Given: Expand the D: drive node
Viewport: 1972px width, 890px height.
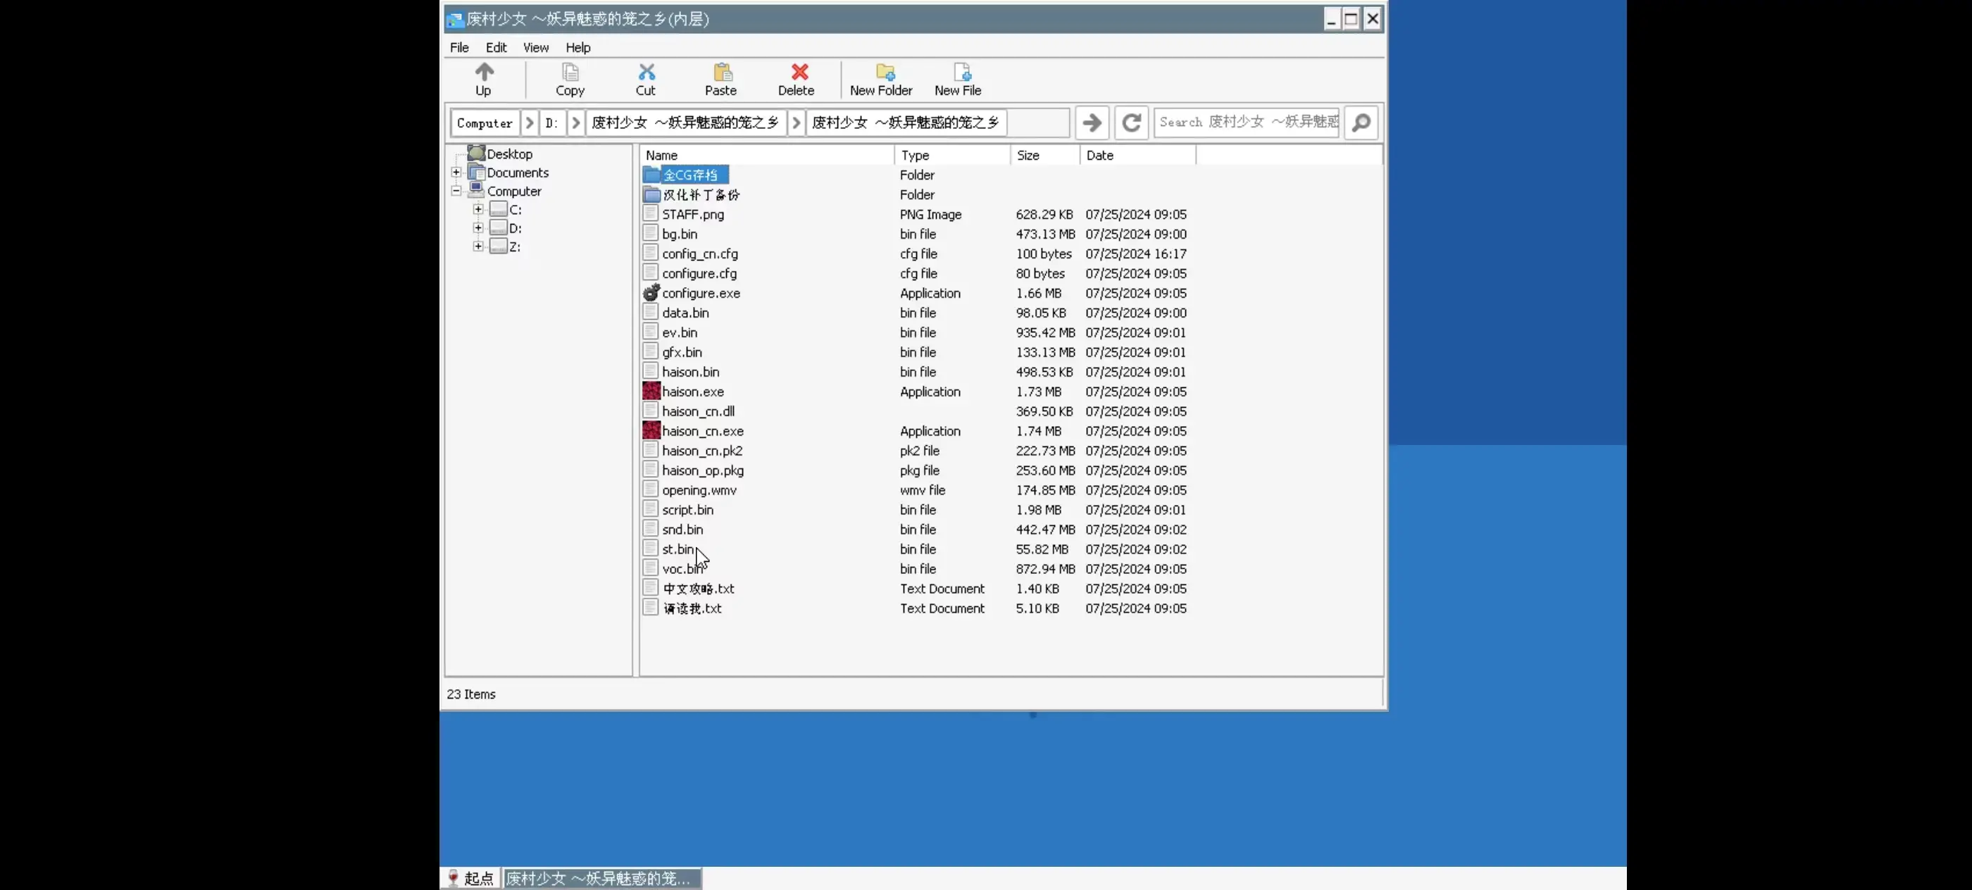Looking at the screenshot, I should click(478, 228).
